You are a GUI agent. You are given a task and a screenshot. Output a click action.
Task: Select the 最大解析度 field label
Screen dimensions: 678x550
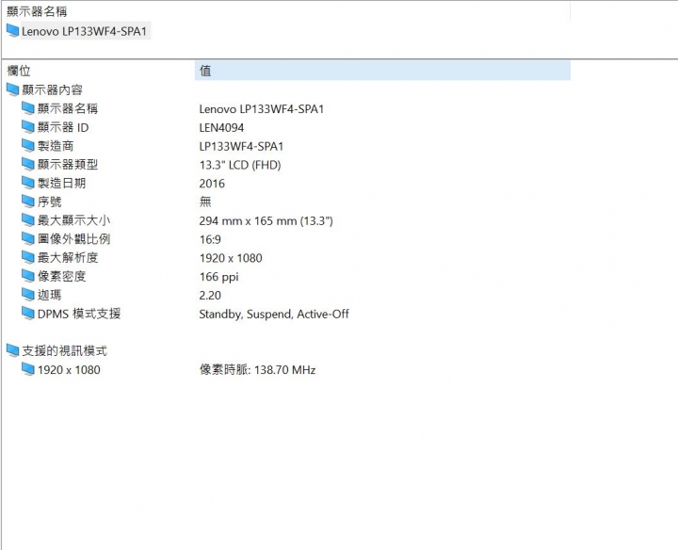coord(68,257)
